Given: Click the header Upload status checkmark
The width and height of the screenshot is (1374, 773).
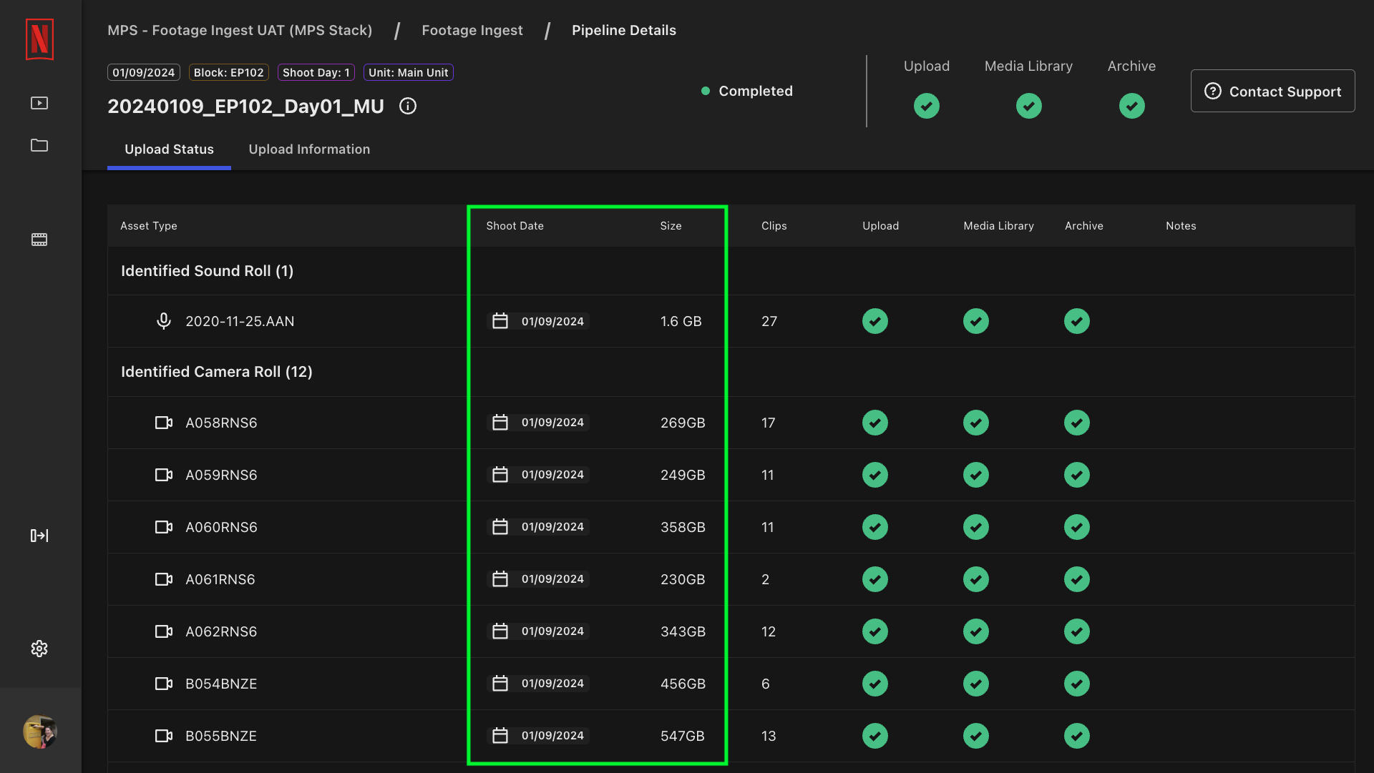Looking at the screenshot, I should coord(927,106).
